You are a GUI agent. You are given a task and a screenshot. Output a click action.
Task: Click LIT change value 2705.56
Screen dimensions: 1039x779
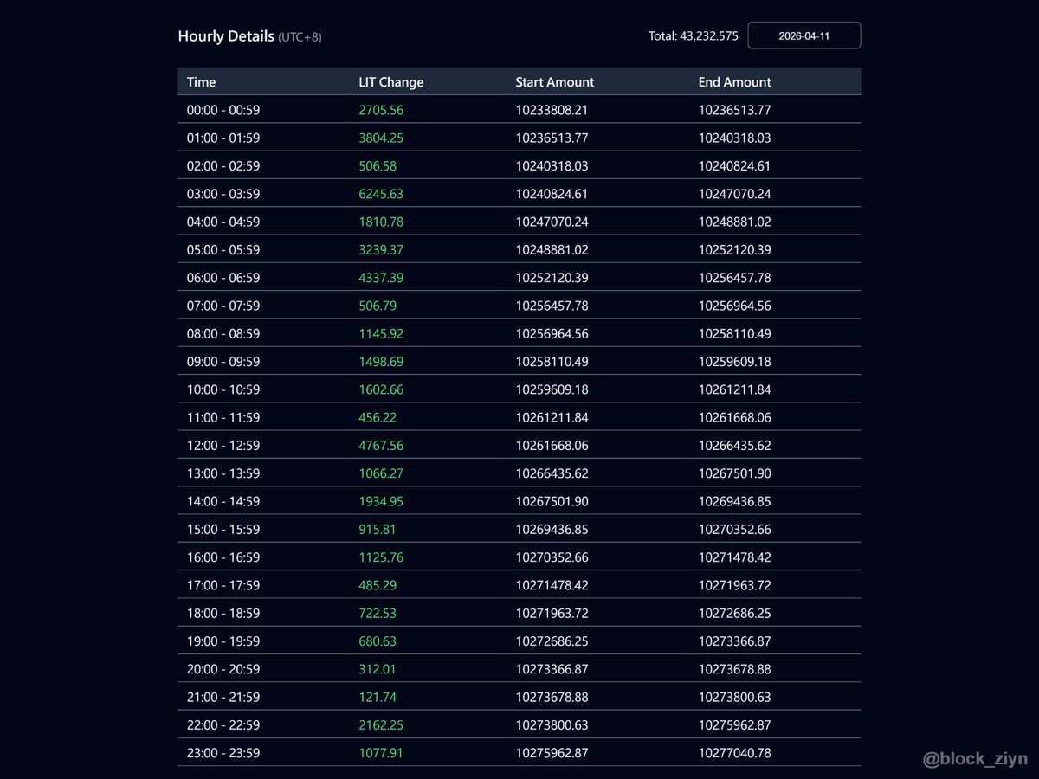pos(381,110)
